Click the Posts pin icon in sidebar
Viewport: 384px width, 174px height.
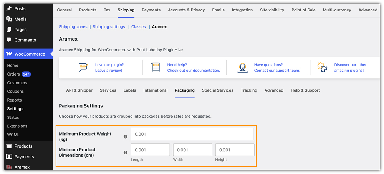[9, 8]
